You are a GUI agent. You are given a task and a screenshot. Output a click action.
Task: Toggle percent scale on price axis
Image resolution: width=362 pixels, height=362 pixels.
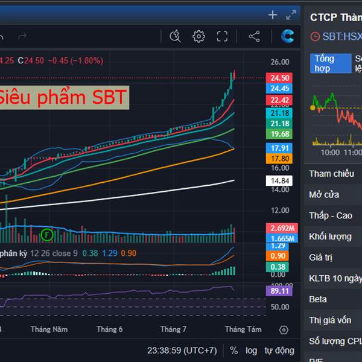[x=234, y=351]
